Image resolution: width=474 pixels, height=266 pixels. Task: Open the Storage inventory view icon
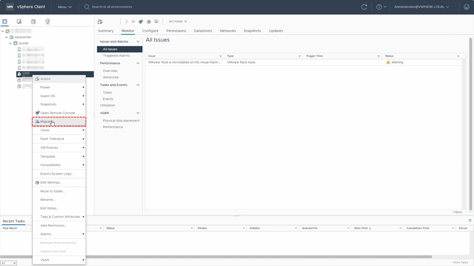click(x=33, y=21)
